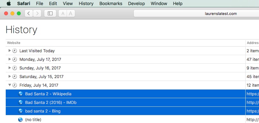Expand Last Visited Today disclosure triangle
Viewport: 259px width, 123px height.
coord(10,51)
